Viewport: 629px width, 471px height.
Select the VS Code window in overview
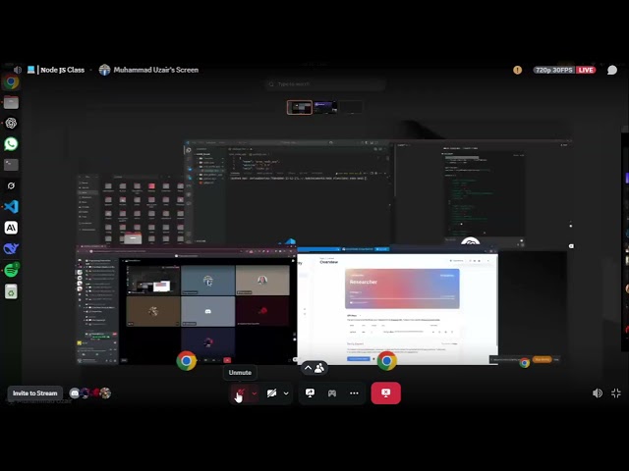[289, 192]
